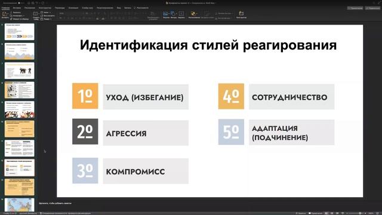Image resolution: width=382 pixels, height=215 pixels.
Task: Click the Рисунок (Picture) insert icon
Action: 166,14
